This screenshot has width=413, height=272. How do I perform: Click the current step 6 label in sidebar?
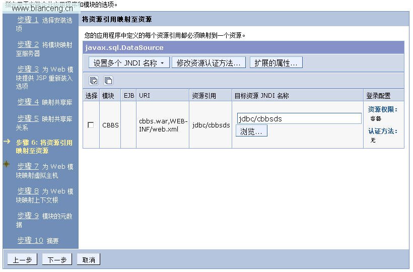44,147
